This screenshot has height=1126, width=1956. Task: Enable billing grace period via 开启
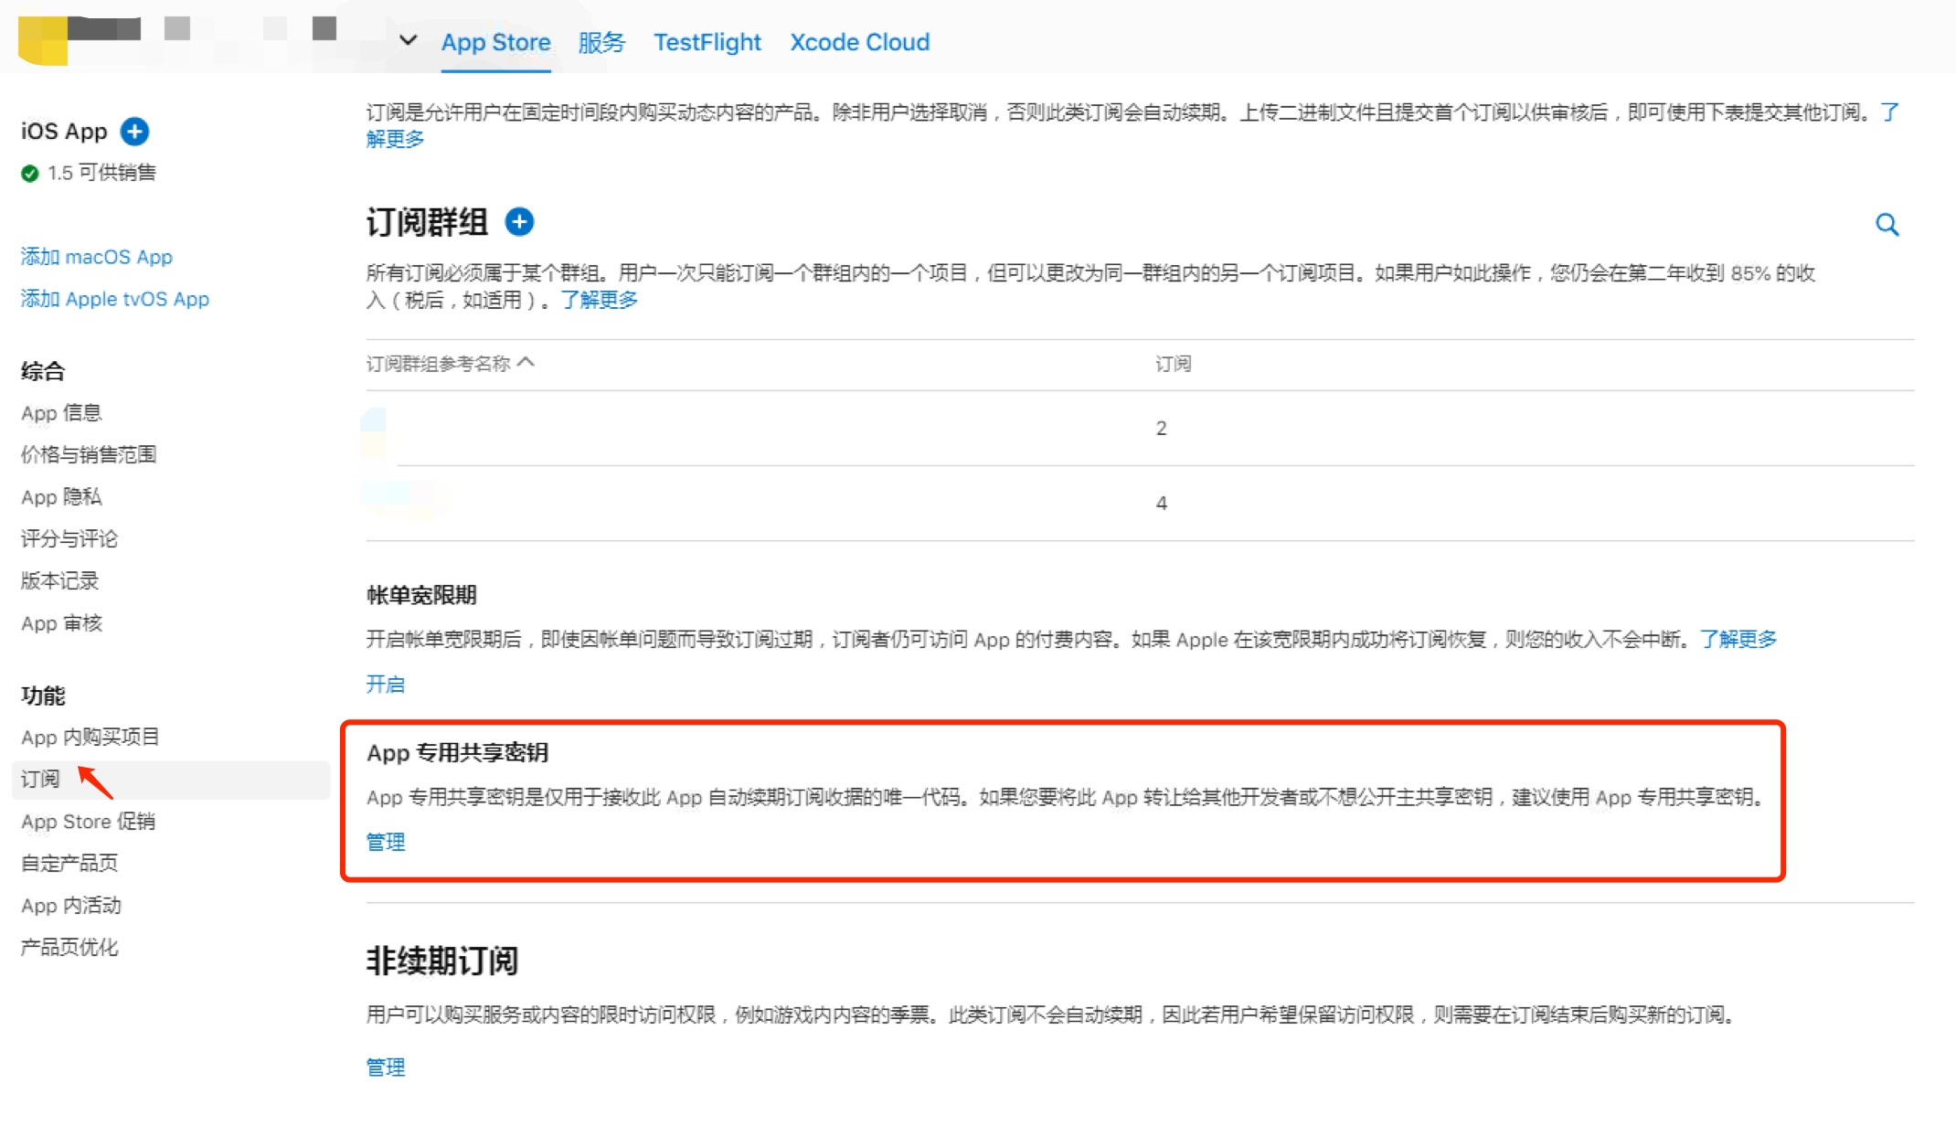(x=385, y=684)
